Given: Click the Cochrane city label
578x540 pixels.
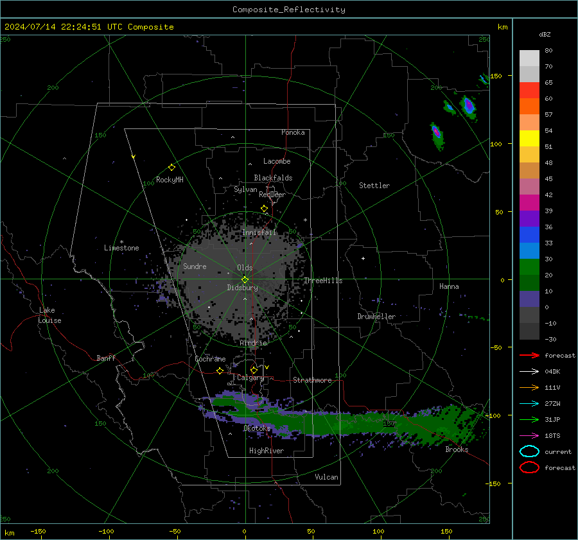Looking at the screenshot, I should pos(210,359).
